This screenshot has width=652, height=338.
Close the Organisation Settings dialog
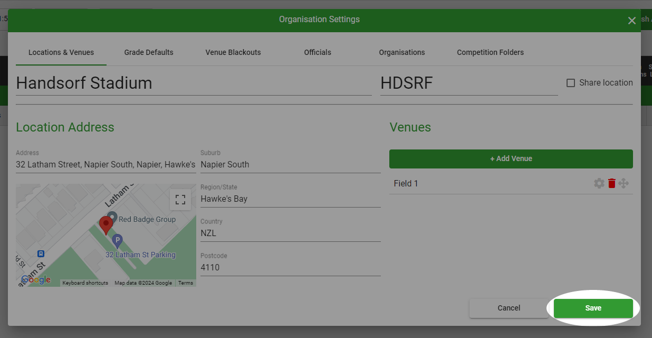631,21
